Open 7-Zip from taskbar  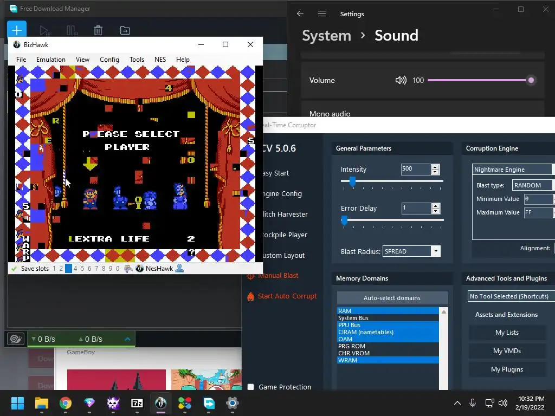(137, 403)
